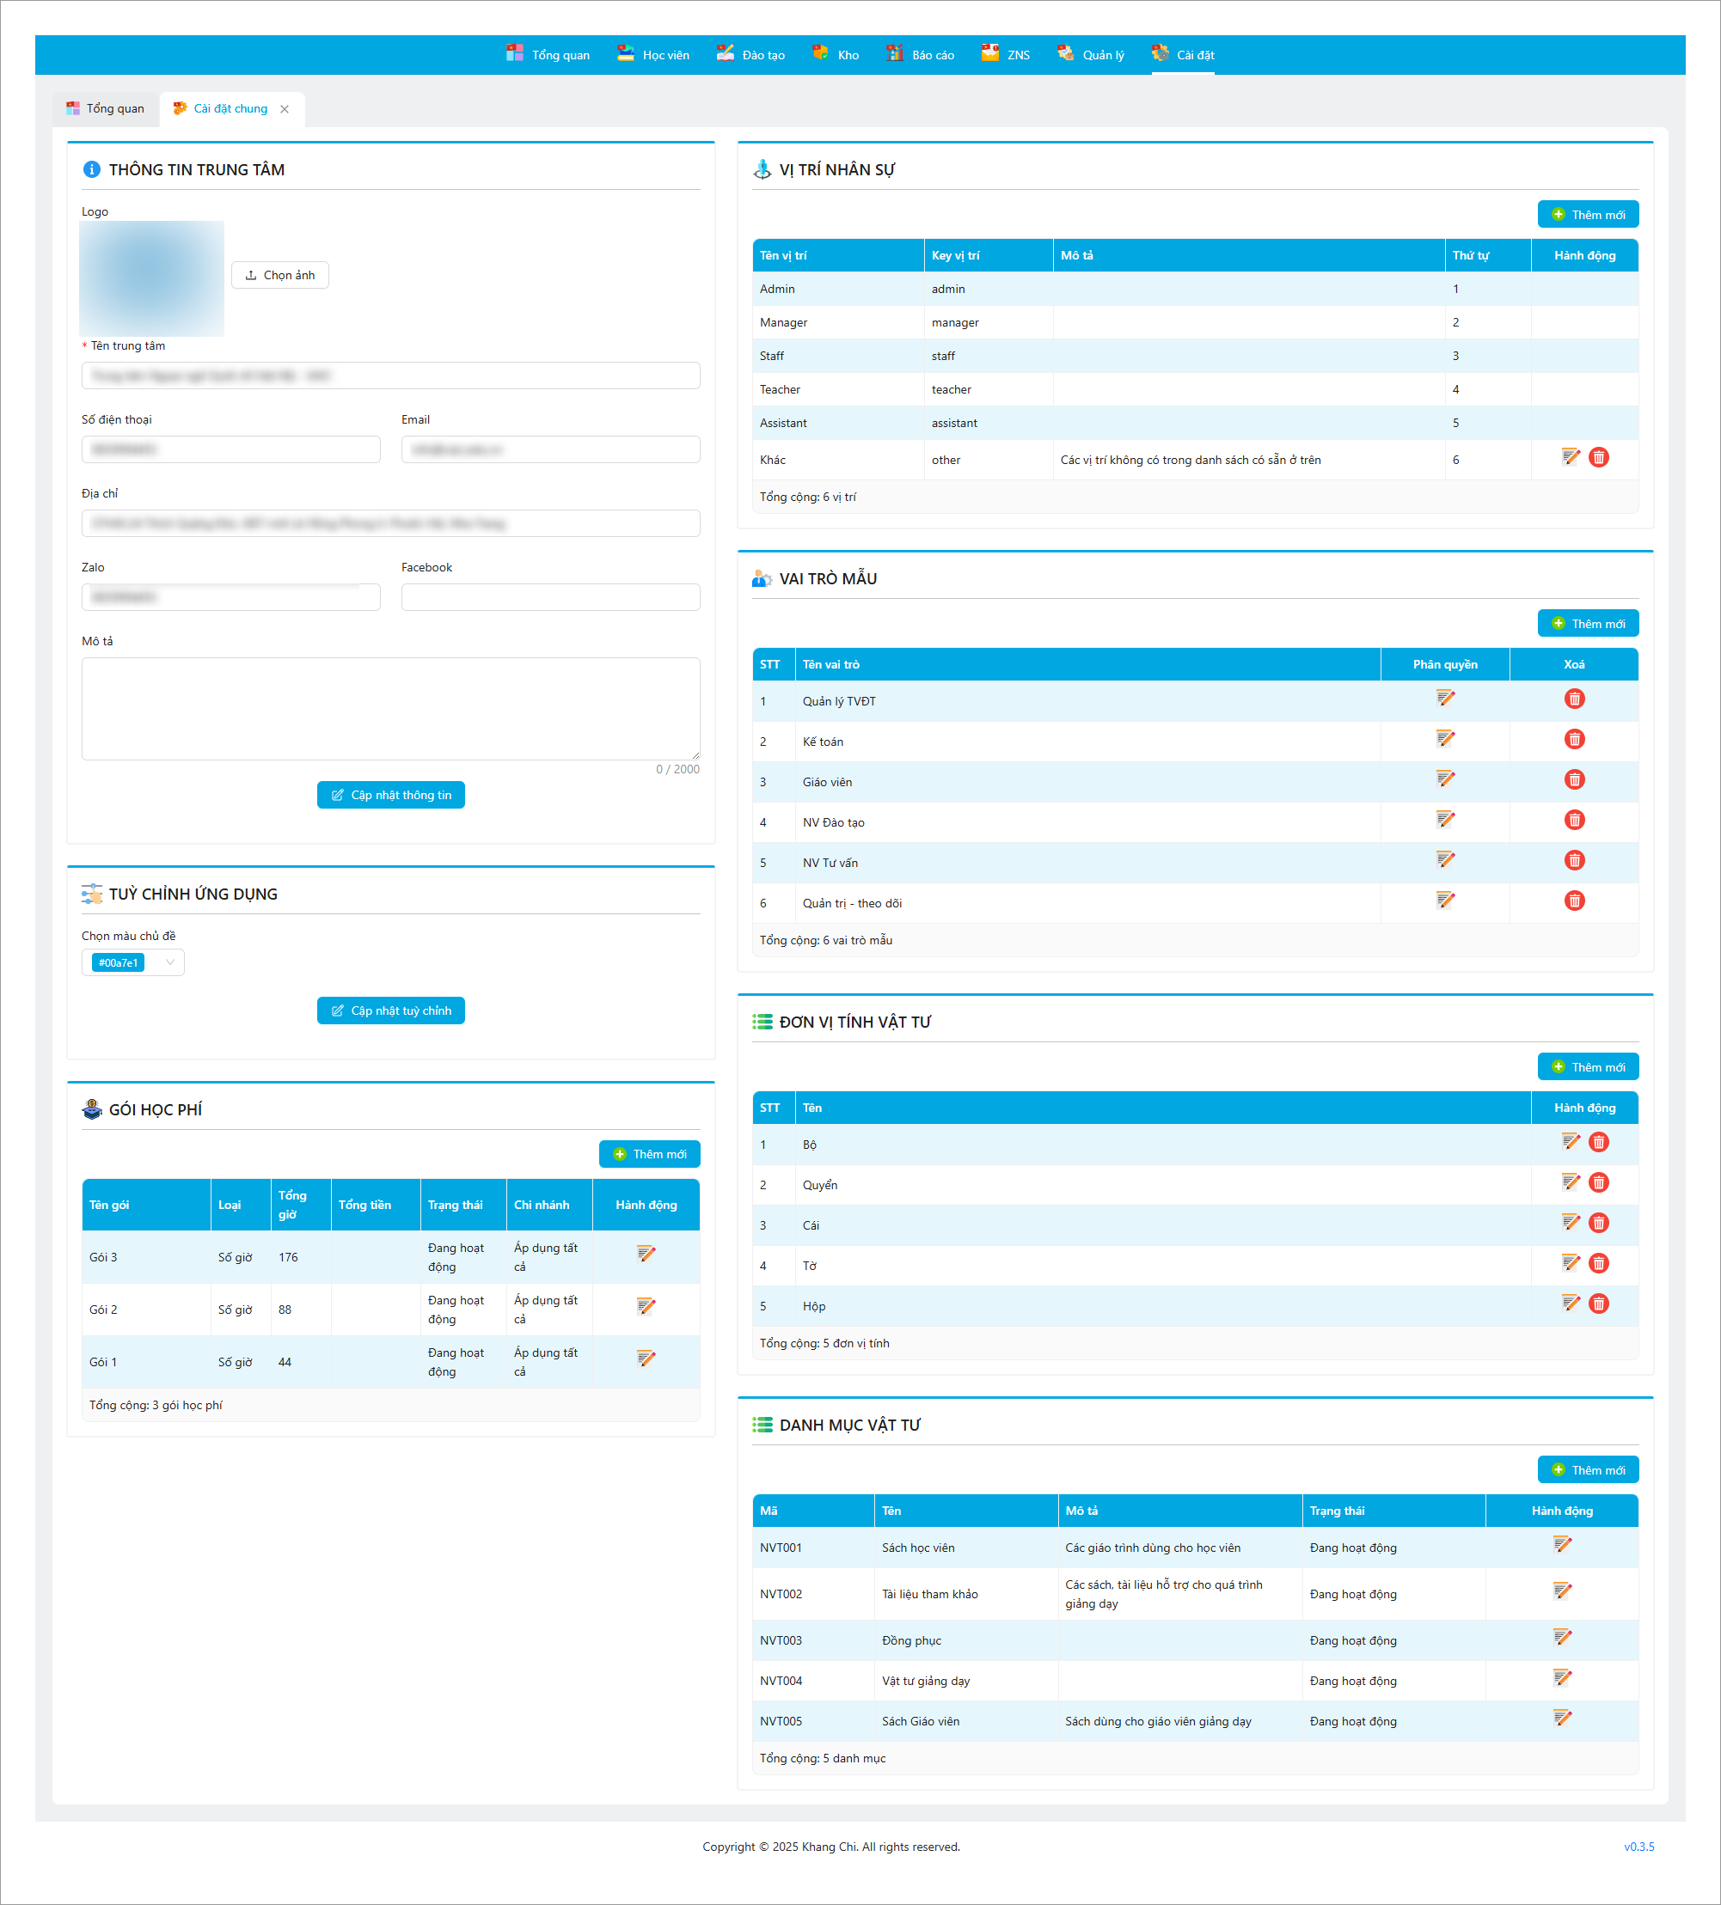Delete the Quyển unit row
The width and height of the screenshot is (1721, 1905).
(x=1598, y=1183)
